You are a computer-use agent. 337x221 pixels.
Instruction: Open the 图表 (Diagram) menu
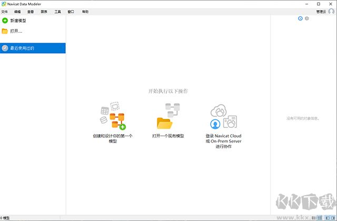point(44,12)
